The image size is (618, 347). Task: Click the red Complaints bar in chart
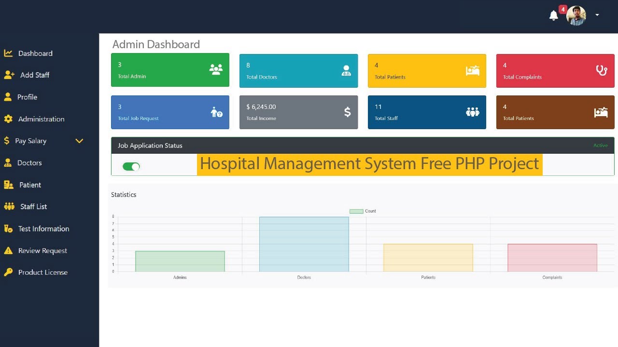coord(552,258)
